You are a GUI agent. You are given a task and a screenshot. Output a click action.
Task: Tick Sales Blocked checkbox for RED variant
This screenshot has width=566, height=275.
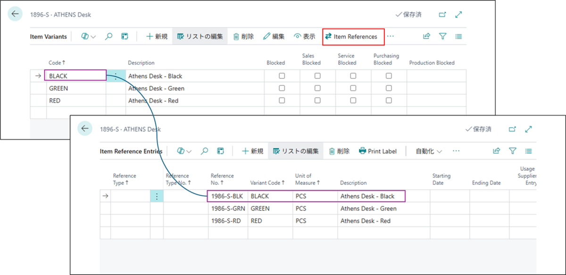click(317, 100)
